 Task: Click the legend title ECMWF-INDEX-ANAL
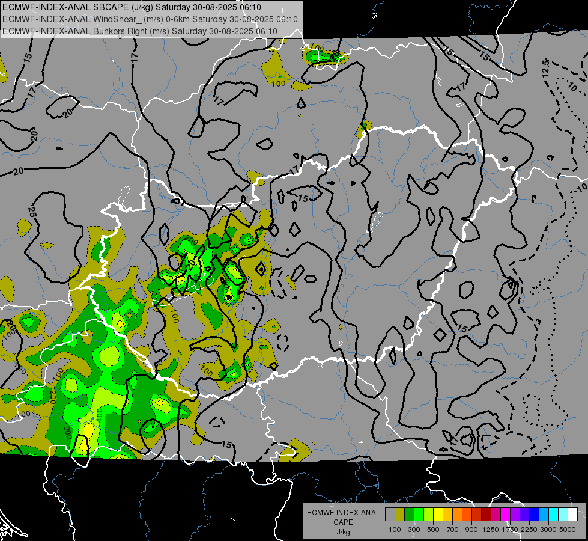click(344, 513)
